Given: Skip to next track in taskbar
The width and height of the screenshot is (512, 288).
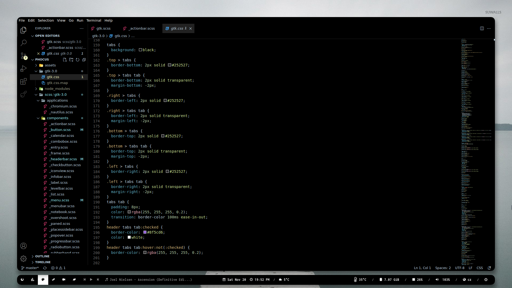Looking at the screenshot, I should pyautogui.click(x=98, y=279).
